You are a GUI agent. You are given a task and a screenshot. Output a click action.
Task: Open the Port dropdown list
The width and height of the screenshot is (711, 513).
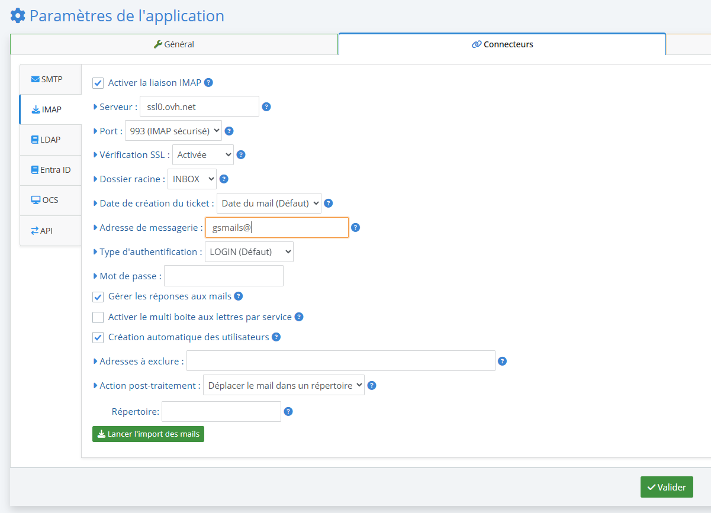[x=173, y=131]
